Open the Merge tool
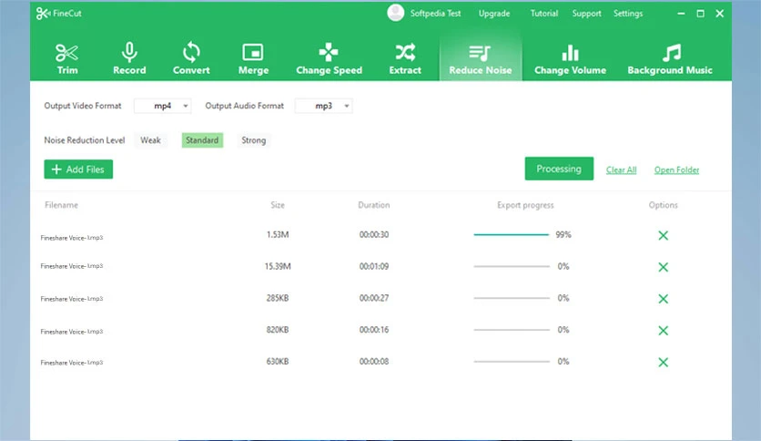 click(253, 58)
